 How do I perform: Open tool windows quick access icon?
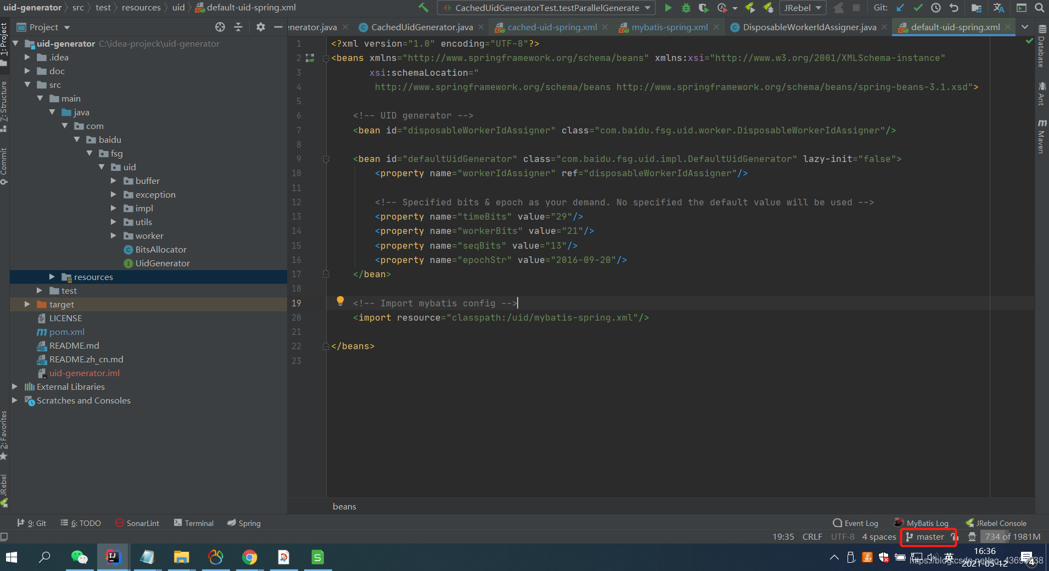(4, 536)
